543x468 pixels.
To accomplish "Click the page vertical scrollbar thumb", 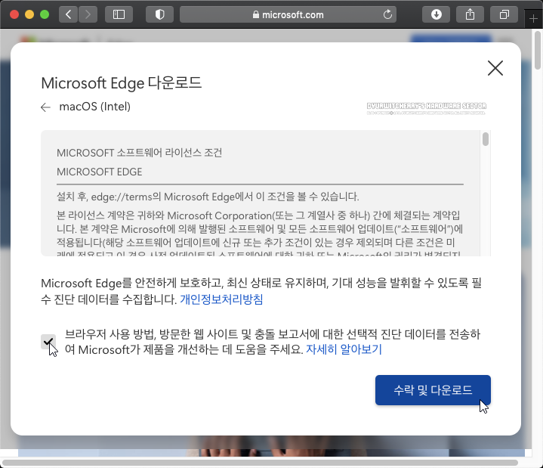I will 538,50.
